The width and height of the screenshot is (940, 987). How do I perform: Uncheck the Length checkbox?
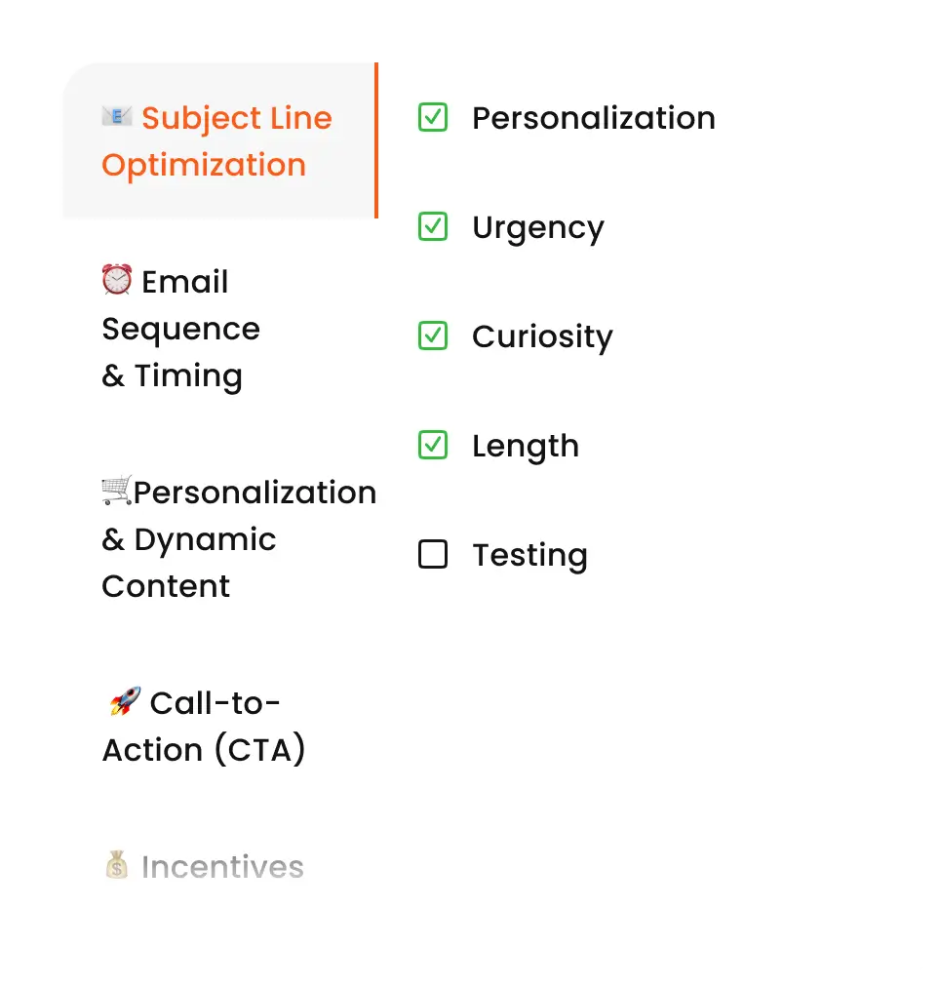[432, 446]
